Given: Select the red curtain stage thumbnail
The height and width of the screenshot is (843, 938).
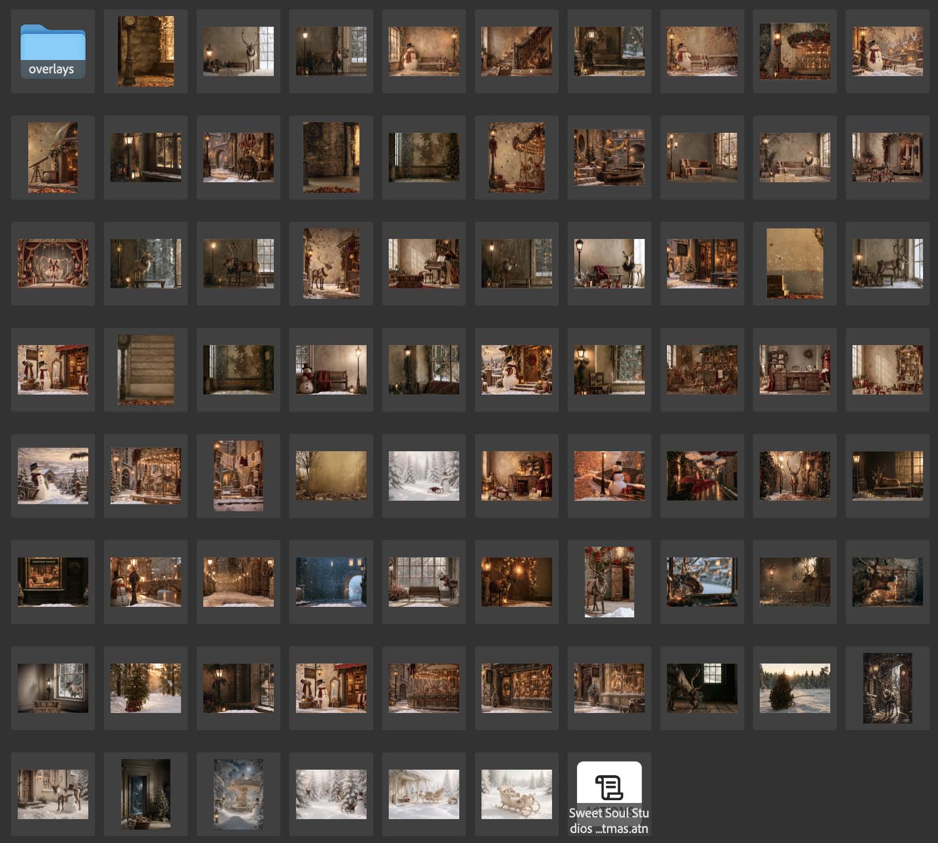Looking at the screenshot, I should pyautogui.click(x=53, y=263).
